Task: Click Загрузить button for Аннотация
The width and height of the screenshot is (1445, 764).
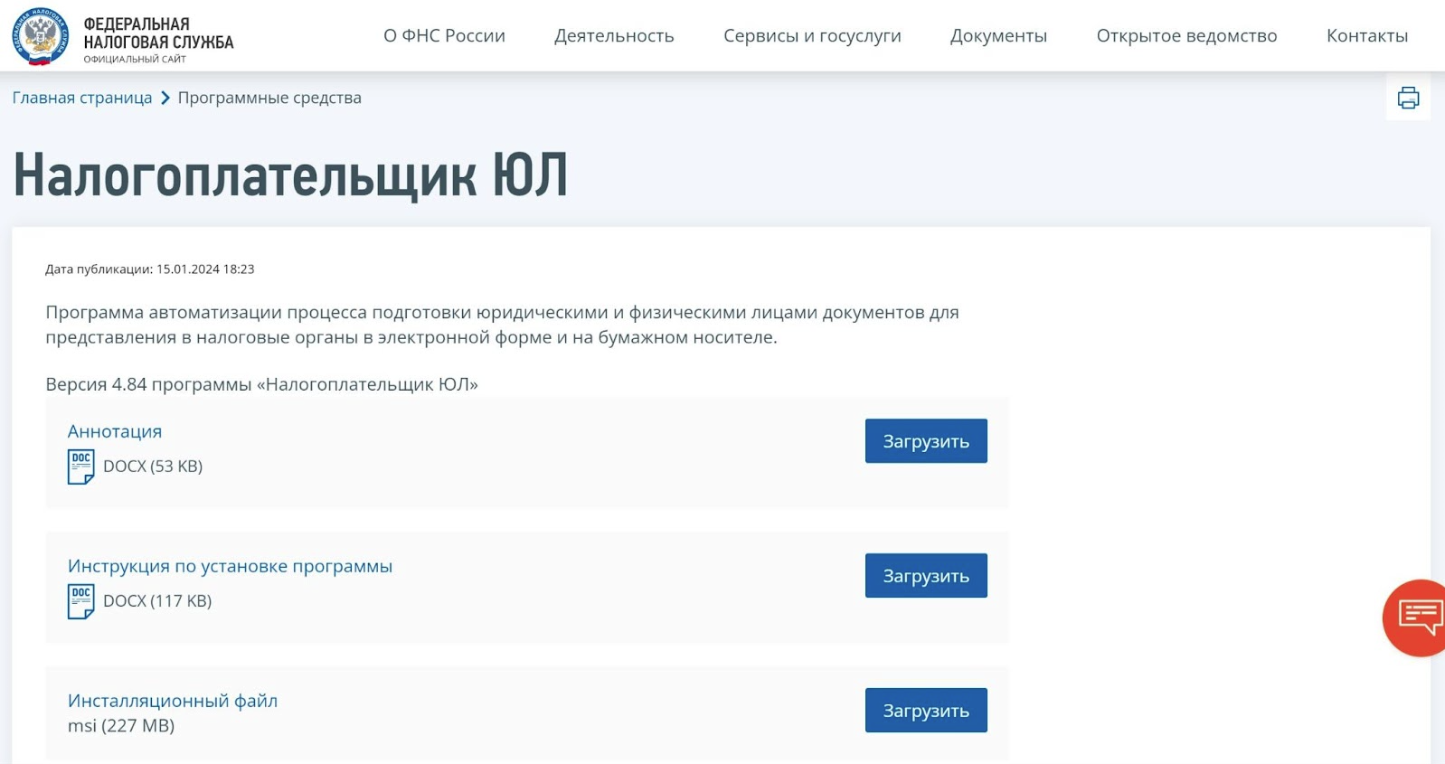Action: click(926, 441)
